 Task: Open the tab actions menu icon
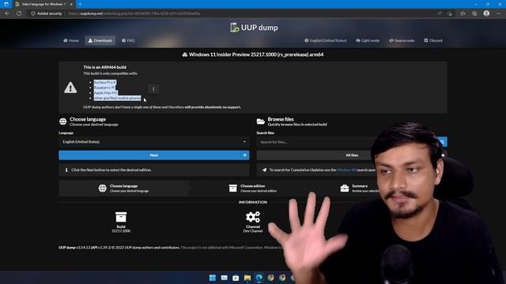pos(6,4)
